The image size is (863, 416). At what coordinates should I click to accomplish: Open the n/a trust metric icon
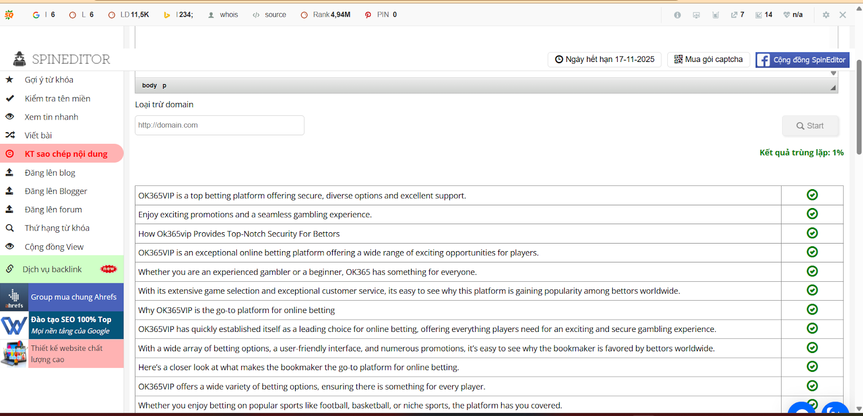[x=793, y=15]
